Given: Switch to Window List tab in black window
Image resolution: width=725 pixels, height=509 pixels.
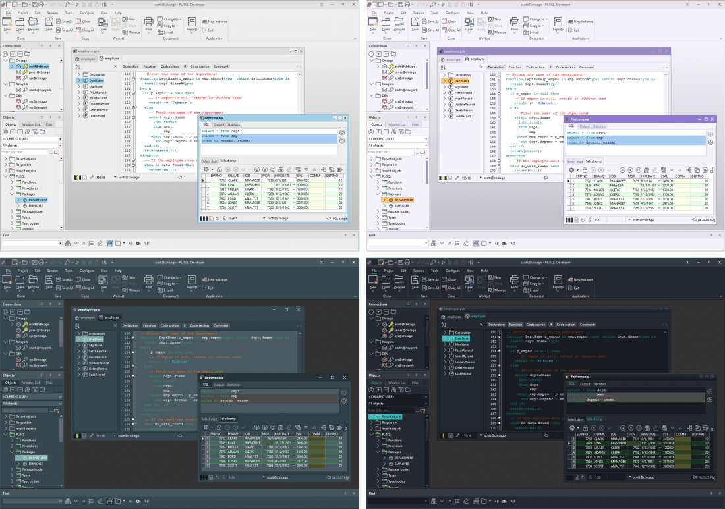Looking at the screenshot, I should coord(397,383).
